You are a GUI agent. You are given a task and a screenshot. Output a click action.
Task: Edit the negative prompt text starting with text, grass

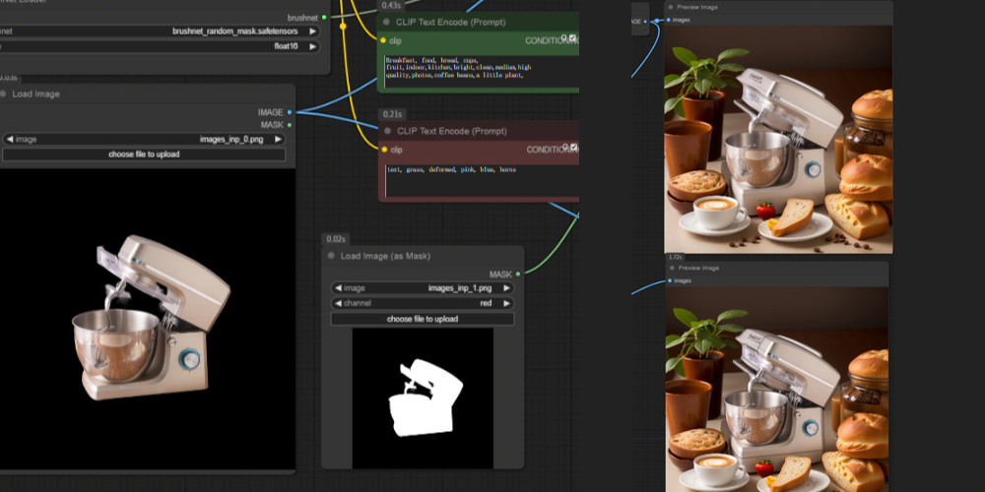tap(480, 181)
